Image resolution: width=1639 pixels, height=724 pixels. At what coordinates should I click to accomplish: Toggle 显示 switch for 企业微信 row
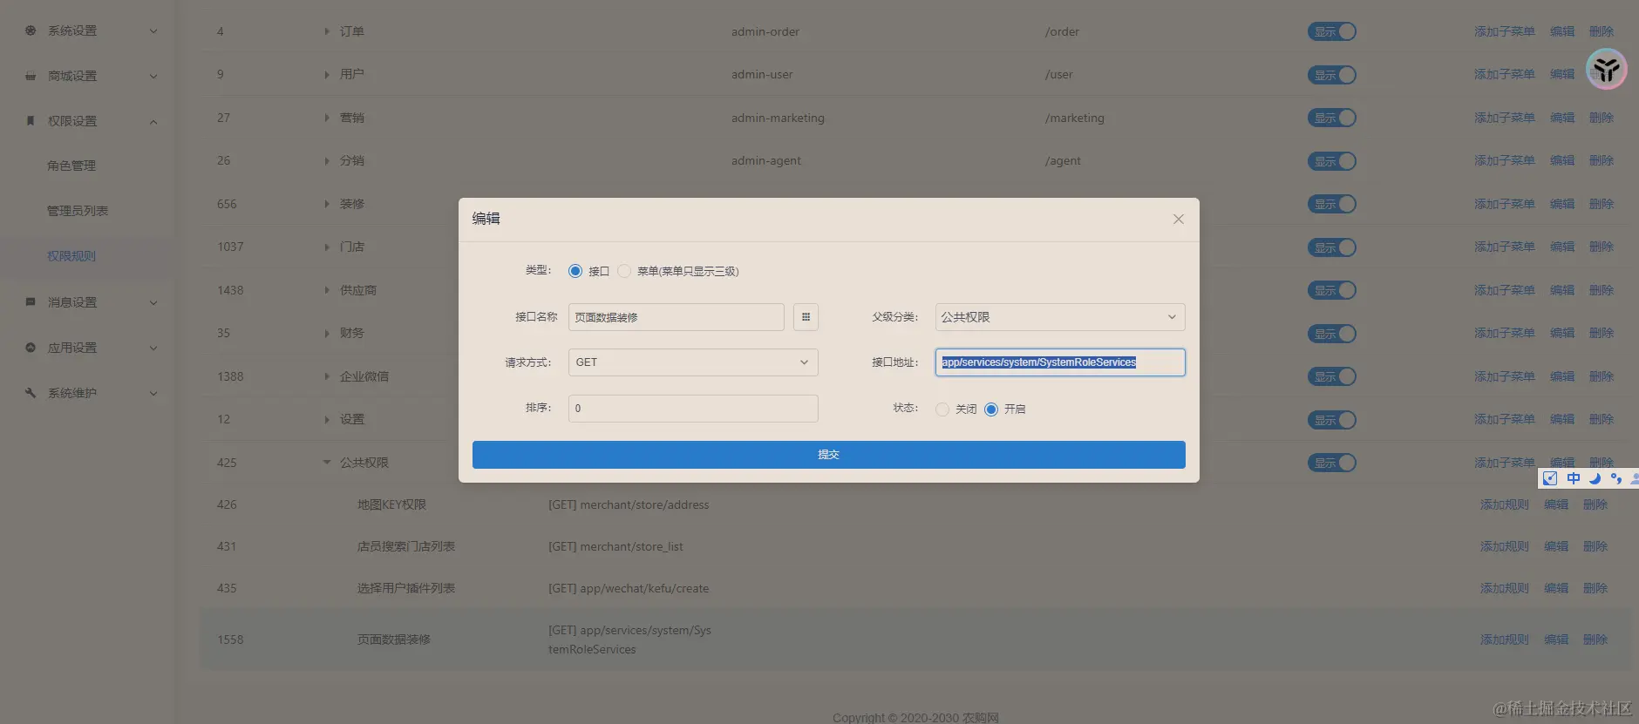1332,376
